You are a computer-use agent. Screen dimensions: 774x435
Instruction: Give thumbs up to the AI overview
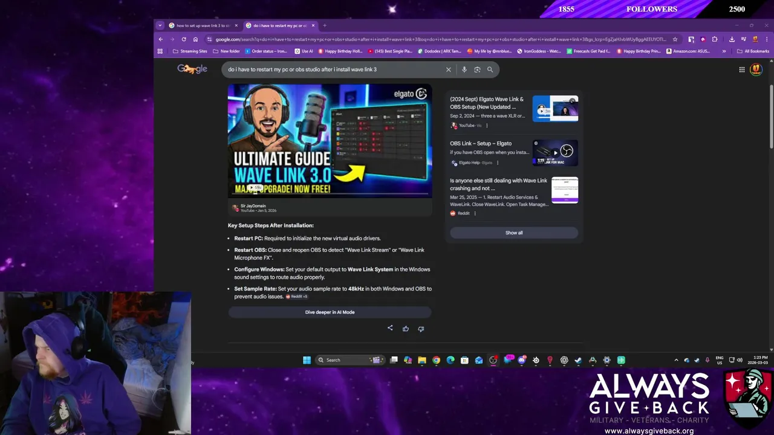[x=406, y=329]
